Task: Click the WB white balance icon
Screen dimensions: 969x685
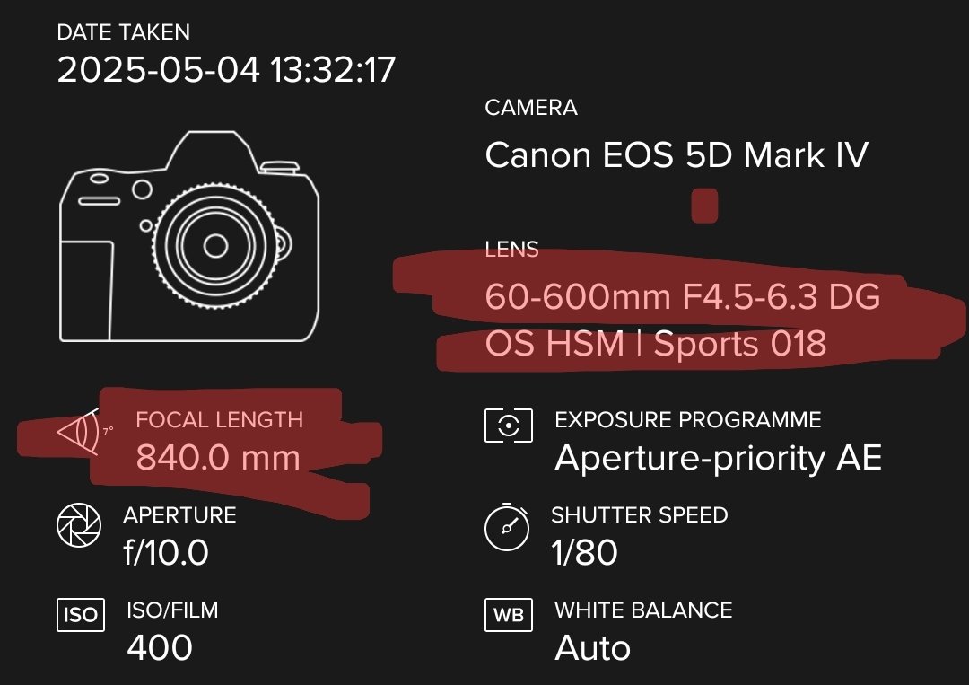Action: point(509,616)
